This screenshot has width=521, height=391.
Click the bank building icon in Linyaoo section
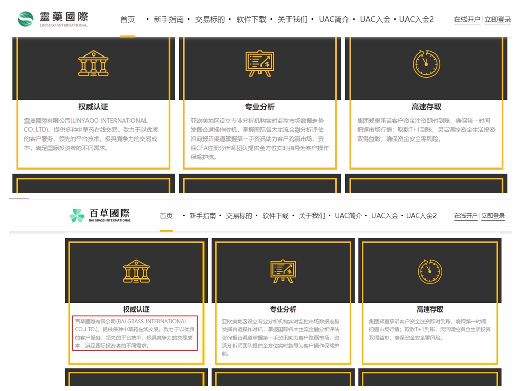point(94,64)
